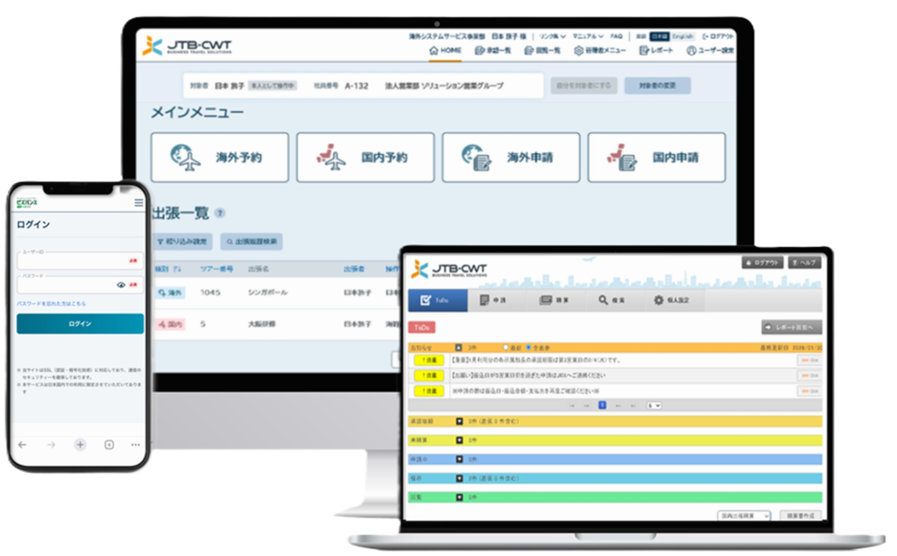897x556 pixels.
Task: Expand the リンク集 dropdown in desktop header
Action: pos(553,36)
